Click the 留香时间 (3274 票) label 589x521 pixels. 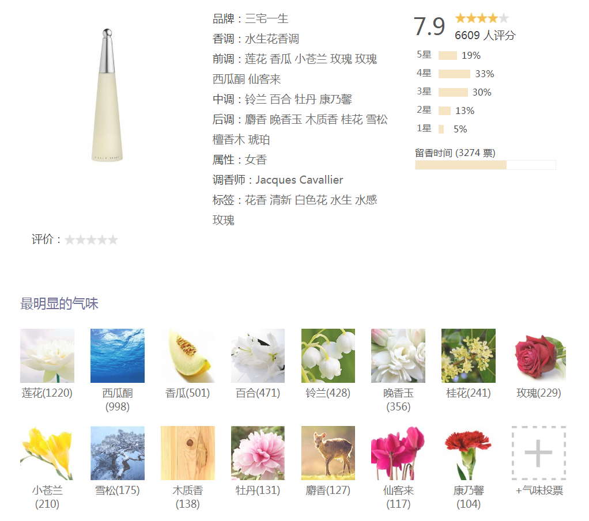click(x=455, y=153)
